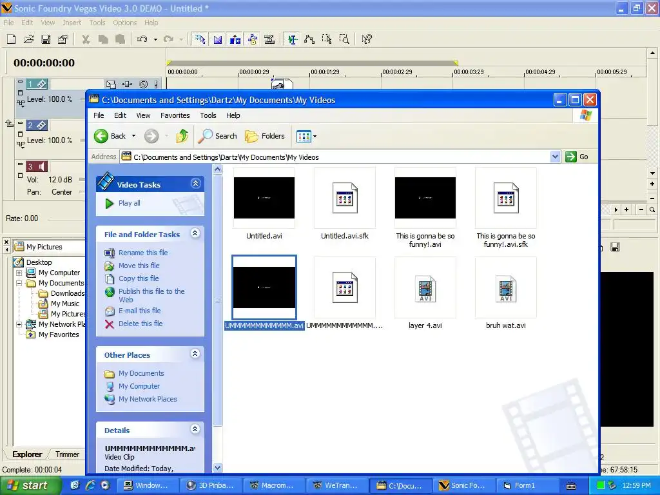Switch to the Trimmer tab
This screenshot has height=495, width=660.
point(67,454)
